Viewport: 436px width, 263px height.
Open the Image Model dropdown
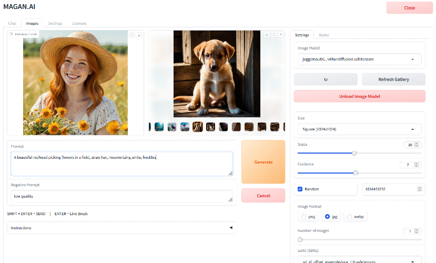click(359, 59)
